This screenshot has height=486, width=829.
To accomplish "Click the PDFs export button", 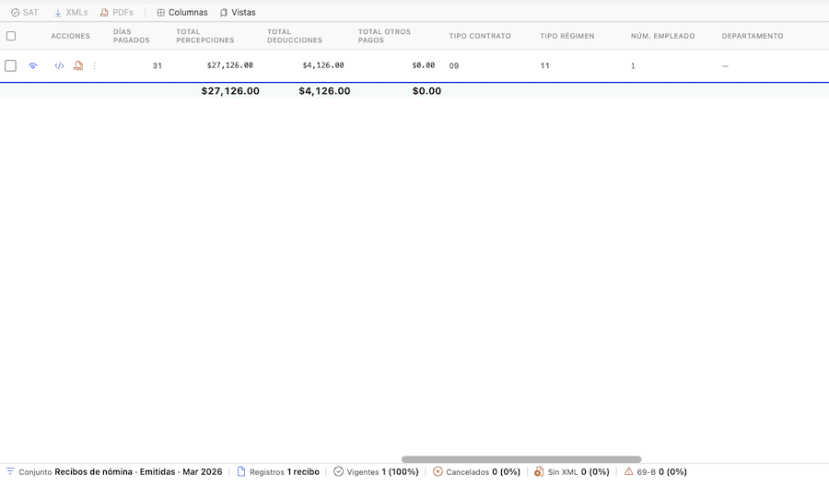I will 116,12.
